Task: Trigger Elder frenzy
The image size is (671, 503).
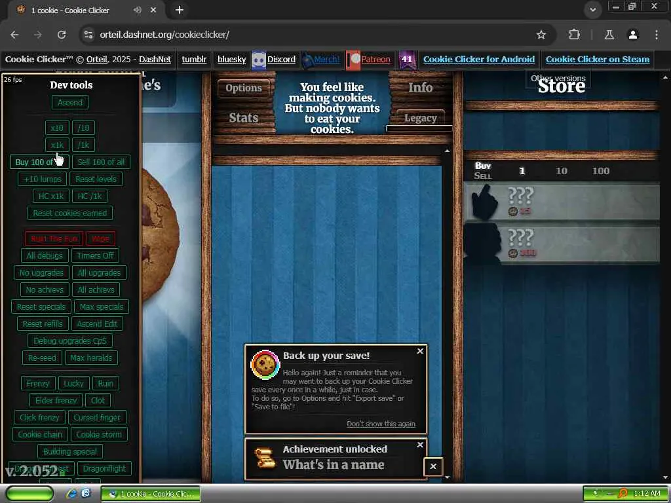Action: [x=56, y=401]
